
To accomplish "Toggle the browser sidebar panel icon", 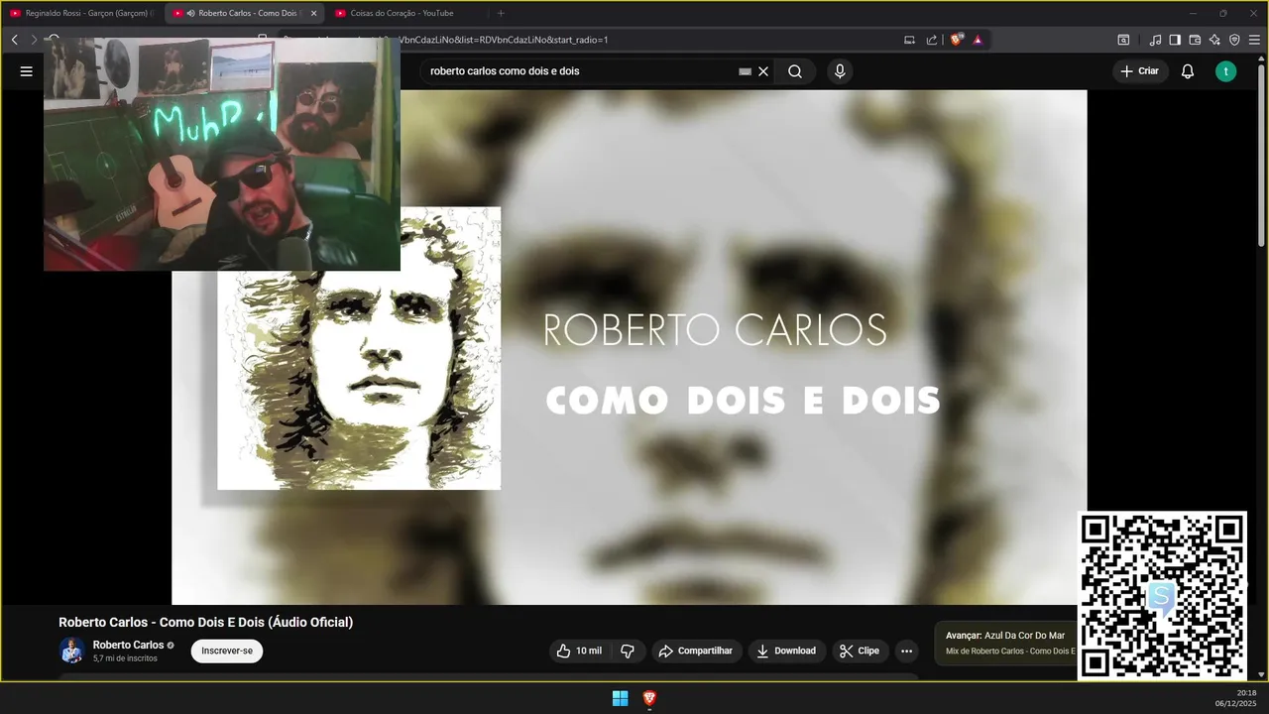I will point(1175,40).
